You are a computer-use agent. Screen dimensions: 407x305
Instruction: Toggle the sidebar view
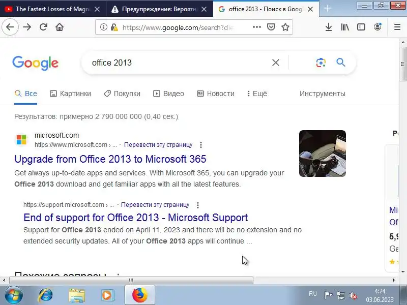coord(361,27)
